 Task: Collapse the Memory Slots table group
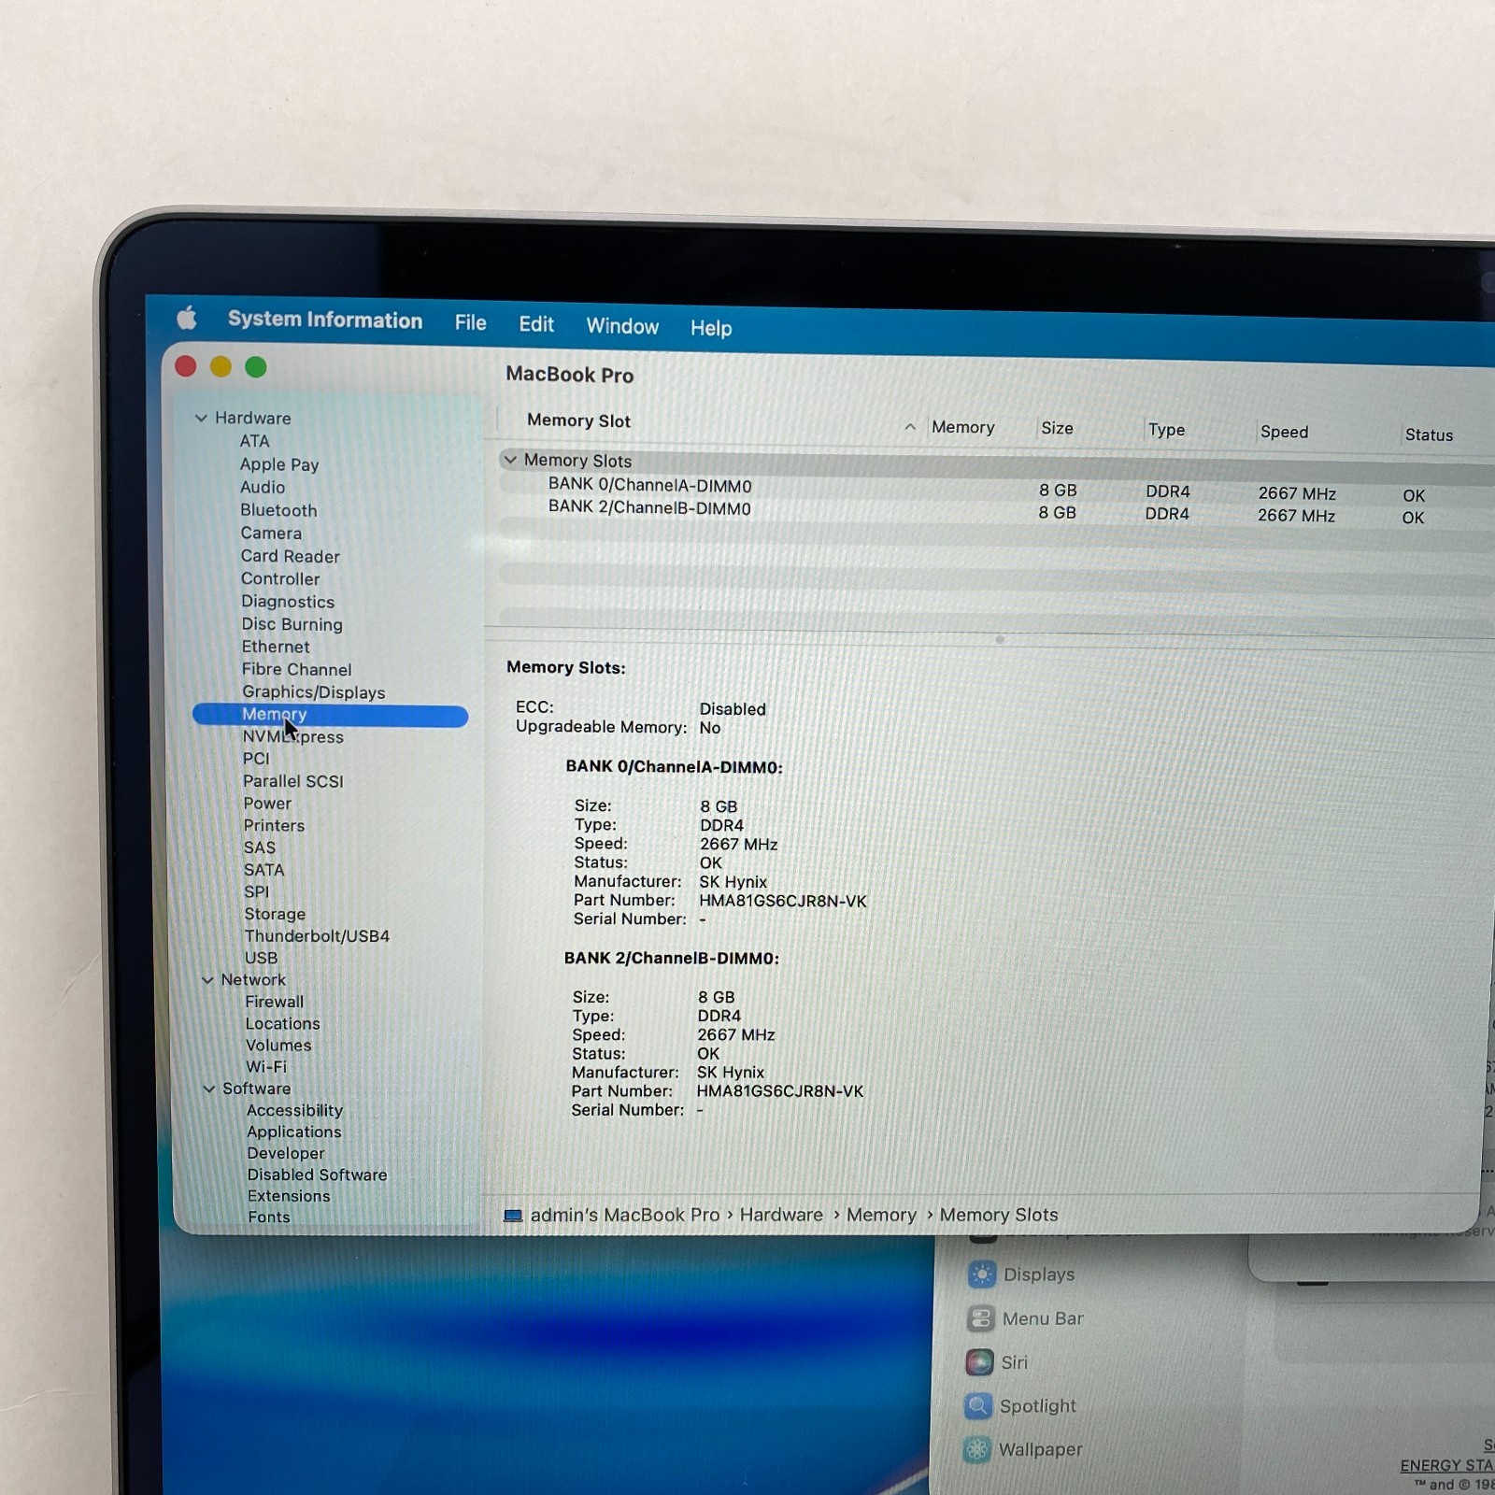pos(510,460)
